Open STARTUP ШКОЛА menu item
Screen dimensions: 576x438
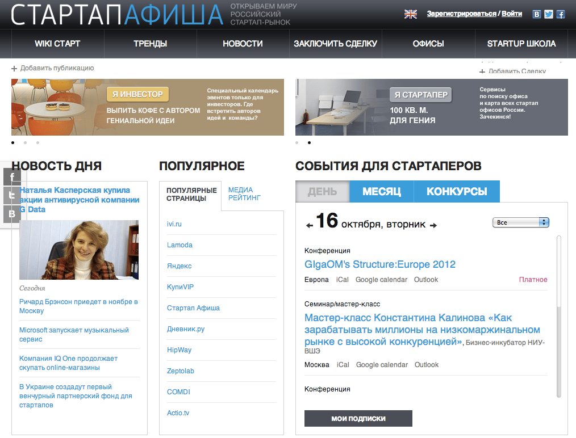coord(521,44)
